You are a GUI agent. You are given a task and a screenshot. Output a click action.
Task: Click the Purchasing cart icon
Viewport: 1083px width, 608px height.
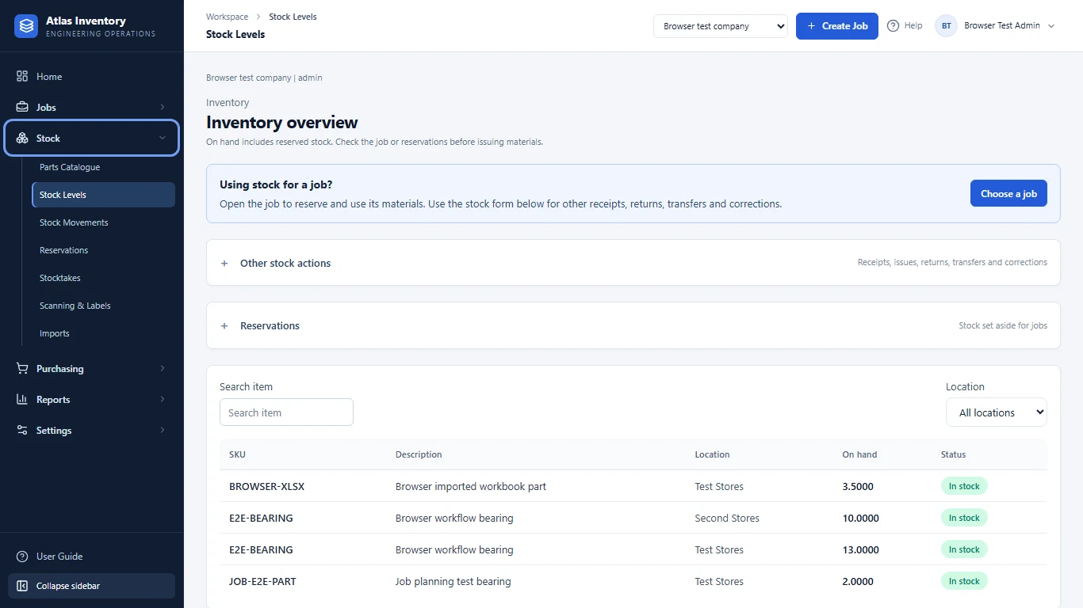(x=22, y=369)
